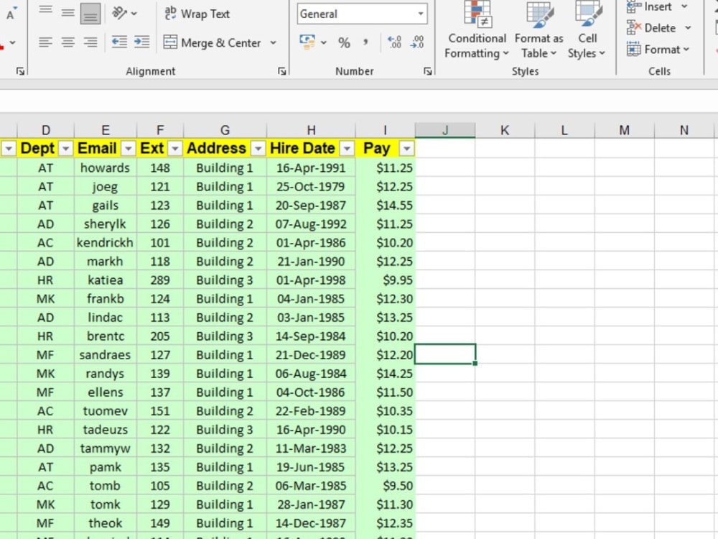
Task: Open the Orientation text rotation menu
Action: click(x=124, y=13)
